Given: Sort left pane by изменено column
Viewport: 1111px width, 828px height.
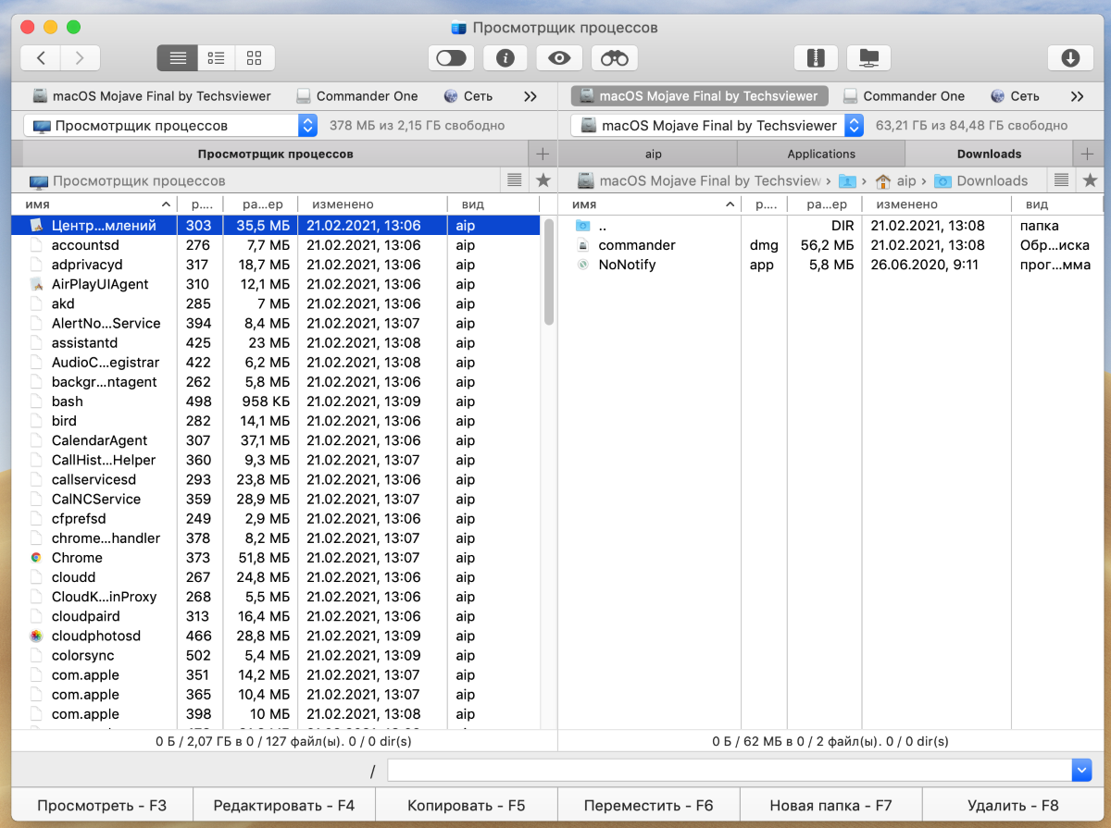Looking at the screenshot, I should [372, 204].
